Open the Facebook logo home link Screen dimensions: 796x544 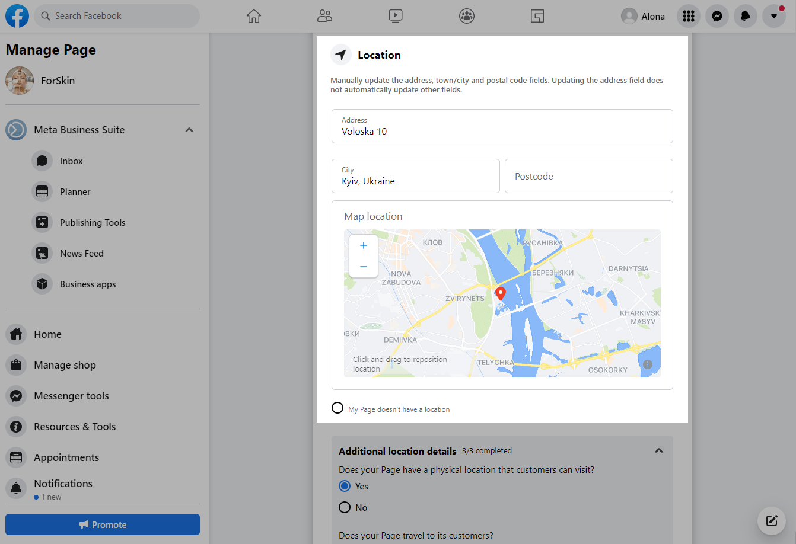(17, 16)
